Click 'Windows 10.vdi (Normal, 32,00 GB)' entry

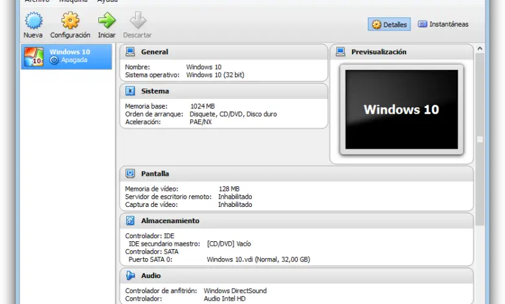pos(258,259)
